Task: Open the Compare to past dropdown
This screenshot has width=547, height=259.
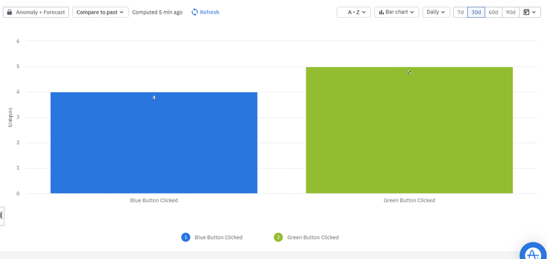Action: point(101,12)
